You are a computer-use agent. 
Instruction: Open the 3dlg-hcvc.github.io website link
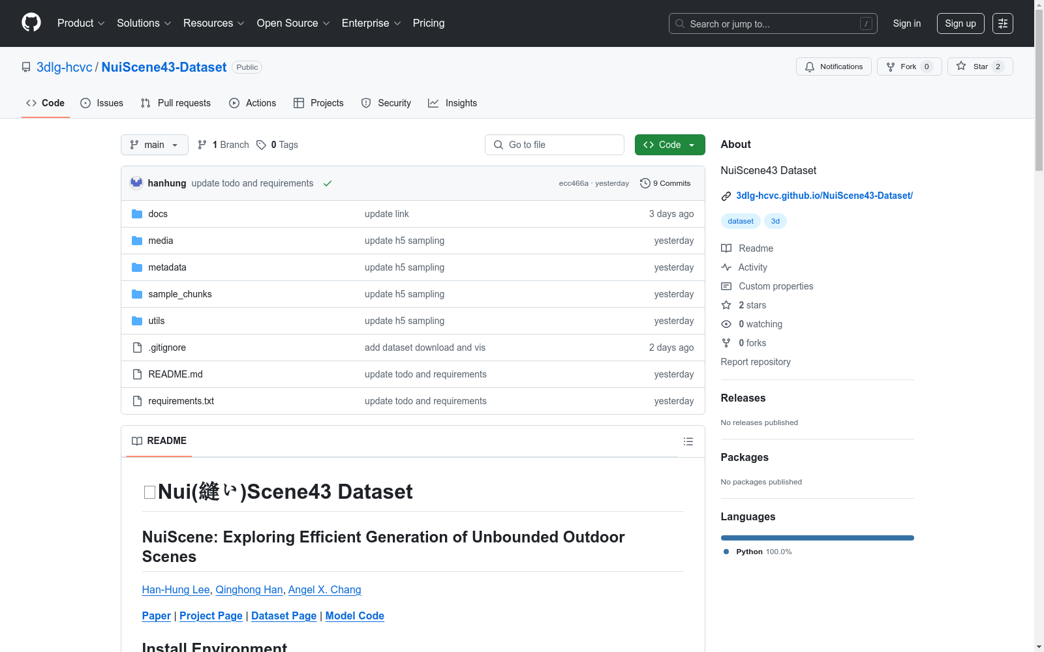tap(825, 196)
